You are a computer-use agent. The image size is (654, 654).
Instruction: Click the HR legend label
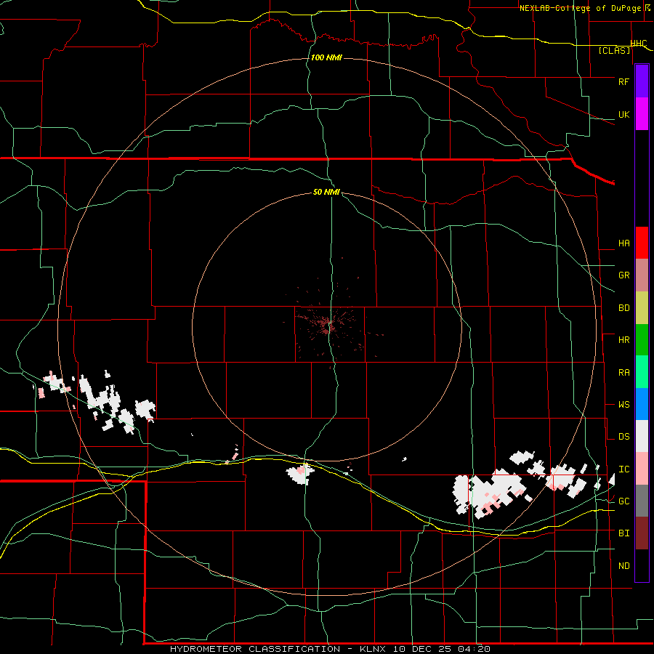click(x=623, y=340)
